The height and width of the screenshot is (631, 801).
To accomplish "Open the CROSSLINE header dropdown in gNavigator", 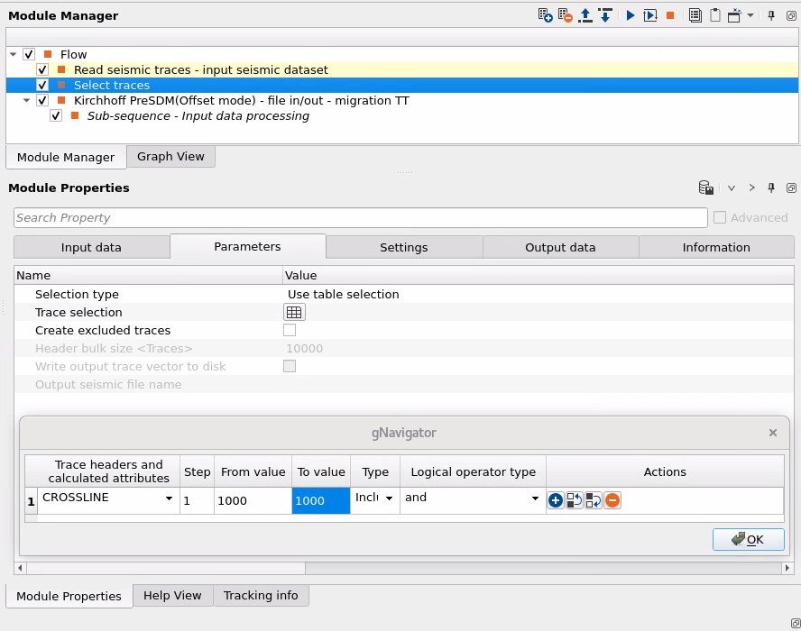I will pyautogui.click(x=170, y=498).
